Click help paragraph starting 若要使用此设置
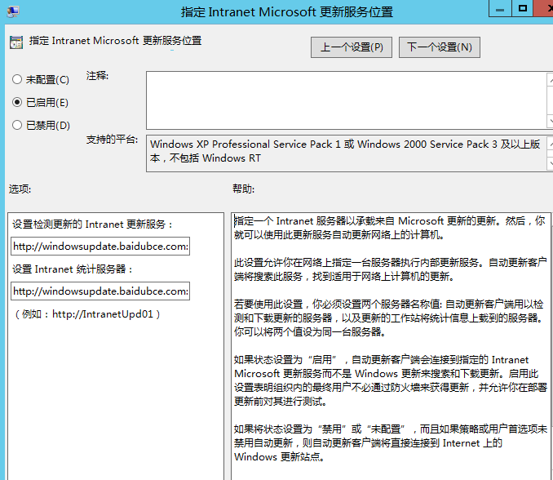This screenshot has width=553, height=480. 389,318
